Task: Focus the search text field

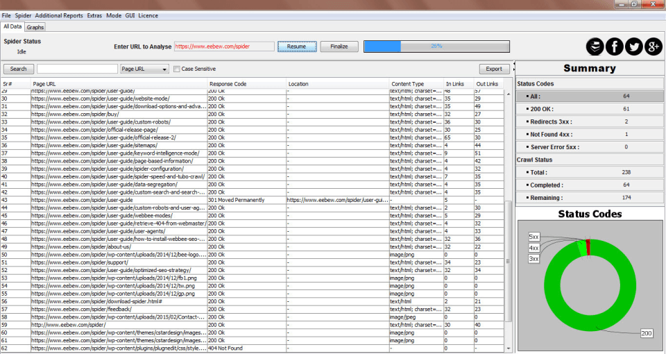Action: tap(77, 69)
